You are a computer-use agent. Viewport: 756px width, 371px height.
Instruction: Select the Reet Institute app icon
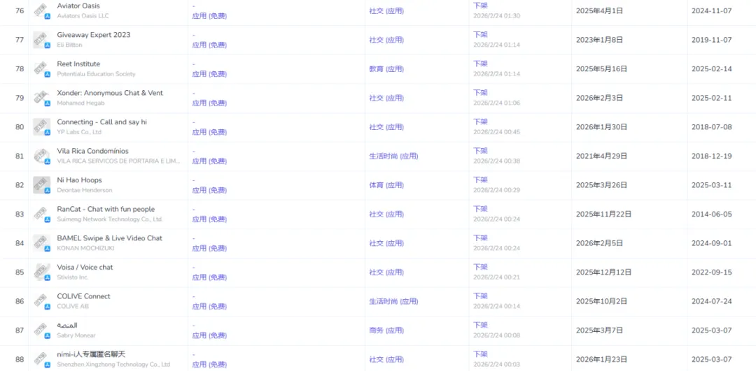pos(41,68)
